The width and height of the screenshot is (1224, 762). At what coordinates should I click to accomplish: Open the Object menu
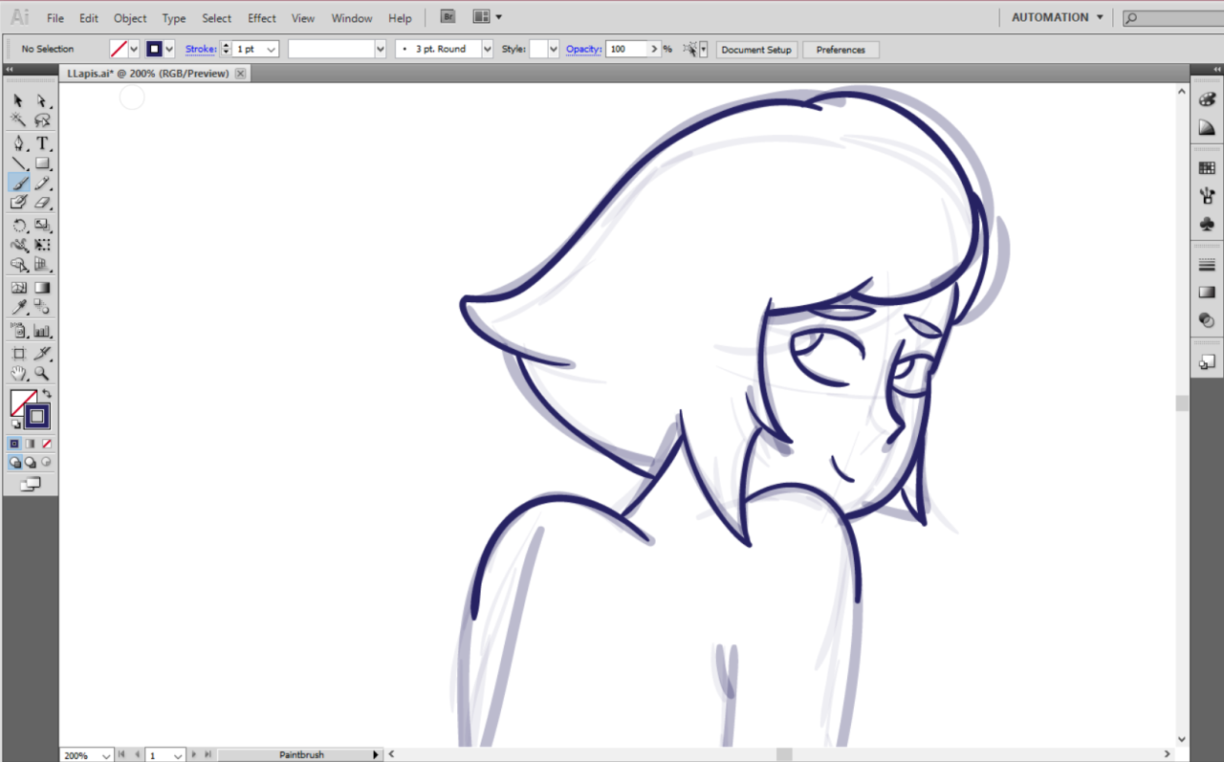coord(130,18)
